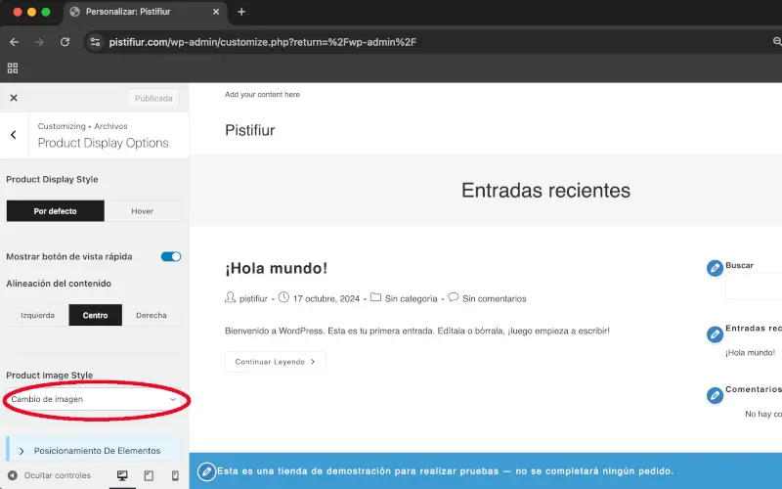Click the Ocultar controles text
Image resolution: width=782 pixels, height=489 pixels.
58,475
